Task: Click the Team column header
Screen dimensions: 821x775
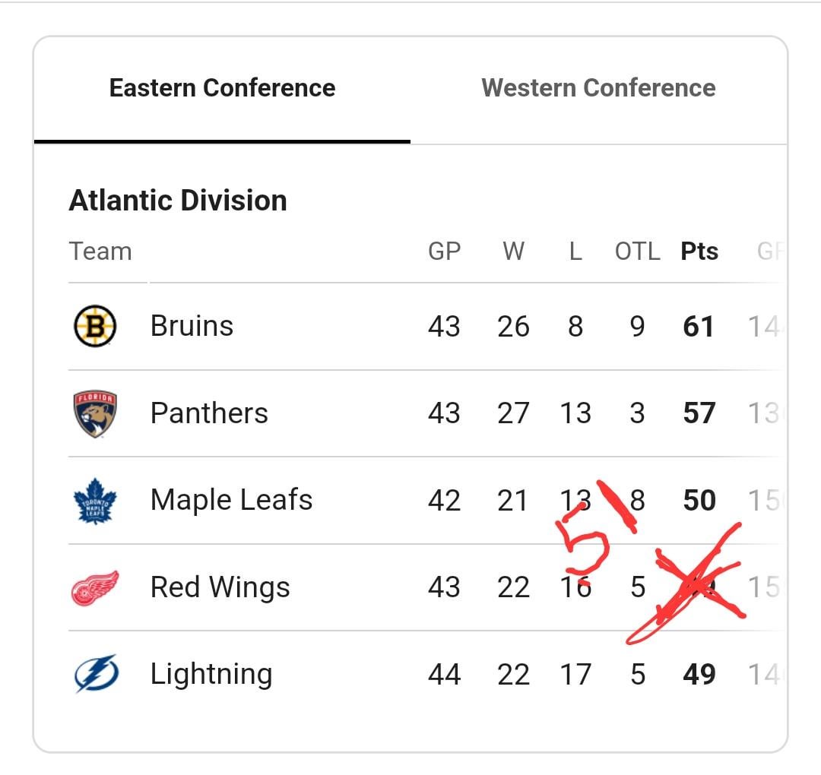Action: click(x=100, y=251)
